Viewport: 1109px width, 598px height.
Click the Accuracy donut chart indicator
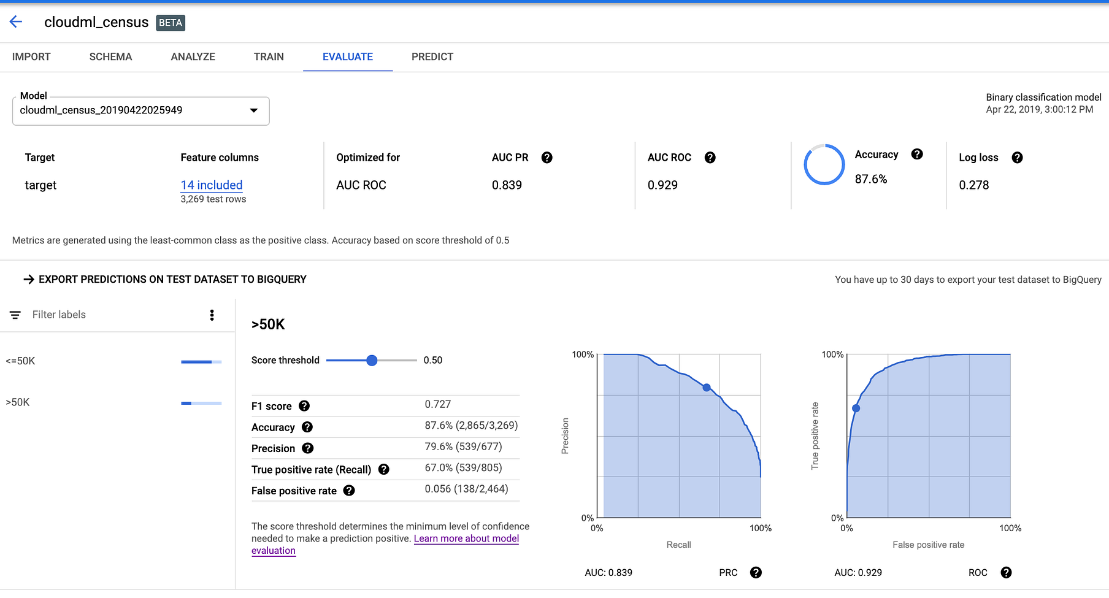[x=824, y=164]
